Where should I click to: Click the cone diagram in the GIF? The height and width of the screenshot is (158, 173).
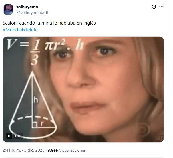33,104
